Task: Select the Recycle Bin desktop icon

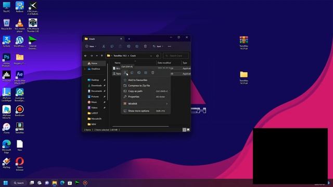Action: pos(7,24)
